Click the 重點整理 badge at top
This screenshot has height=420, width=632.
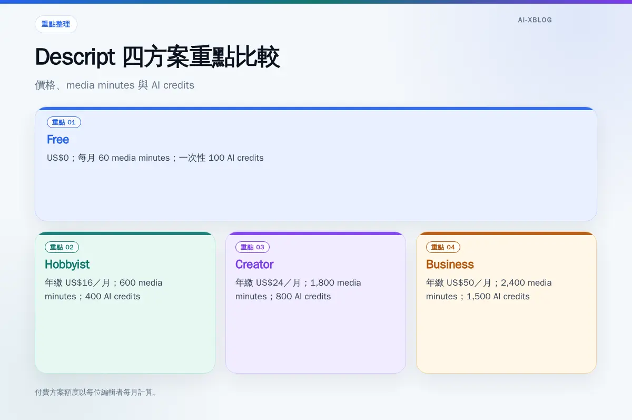point(56,24)
